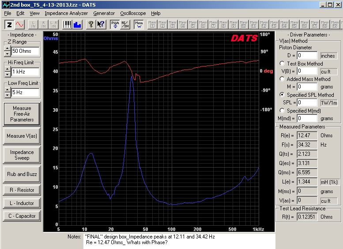Select memory slot Mem 5
Image resolution: width=343 pixels, height=249 pixels.
pyautogui.click(x=193, y=25)
